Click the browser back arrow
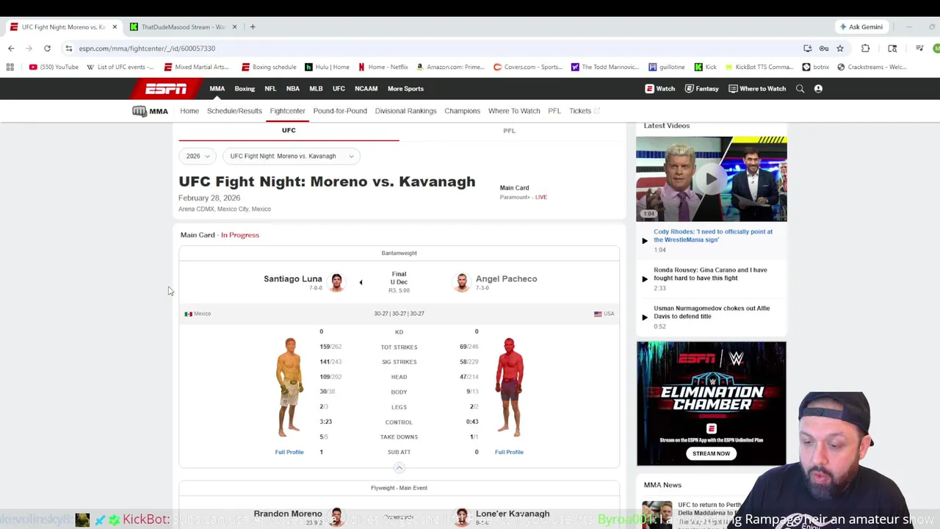The height and width of the screenshot is (529, 940). [11, 48]
